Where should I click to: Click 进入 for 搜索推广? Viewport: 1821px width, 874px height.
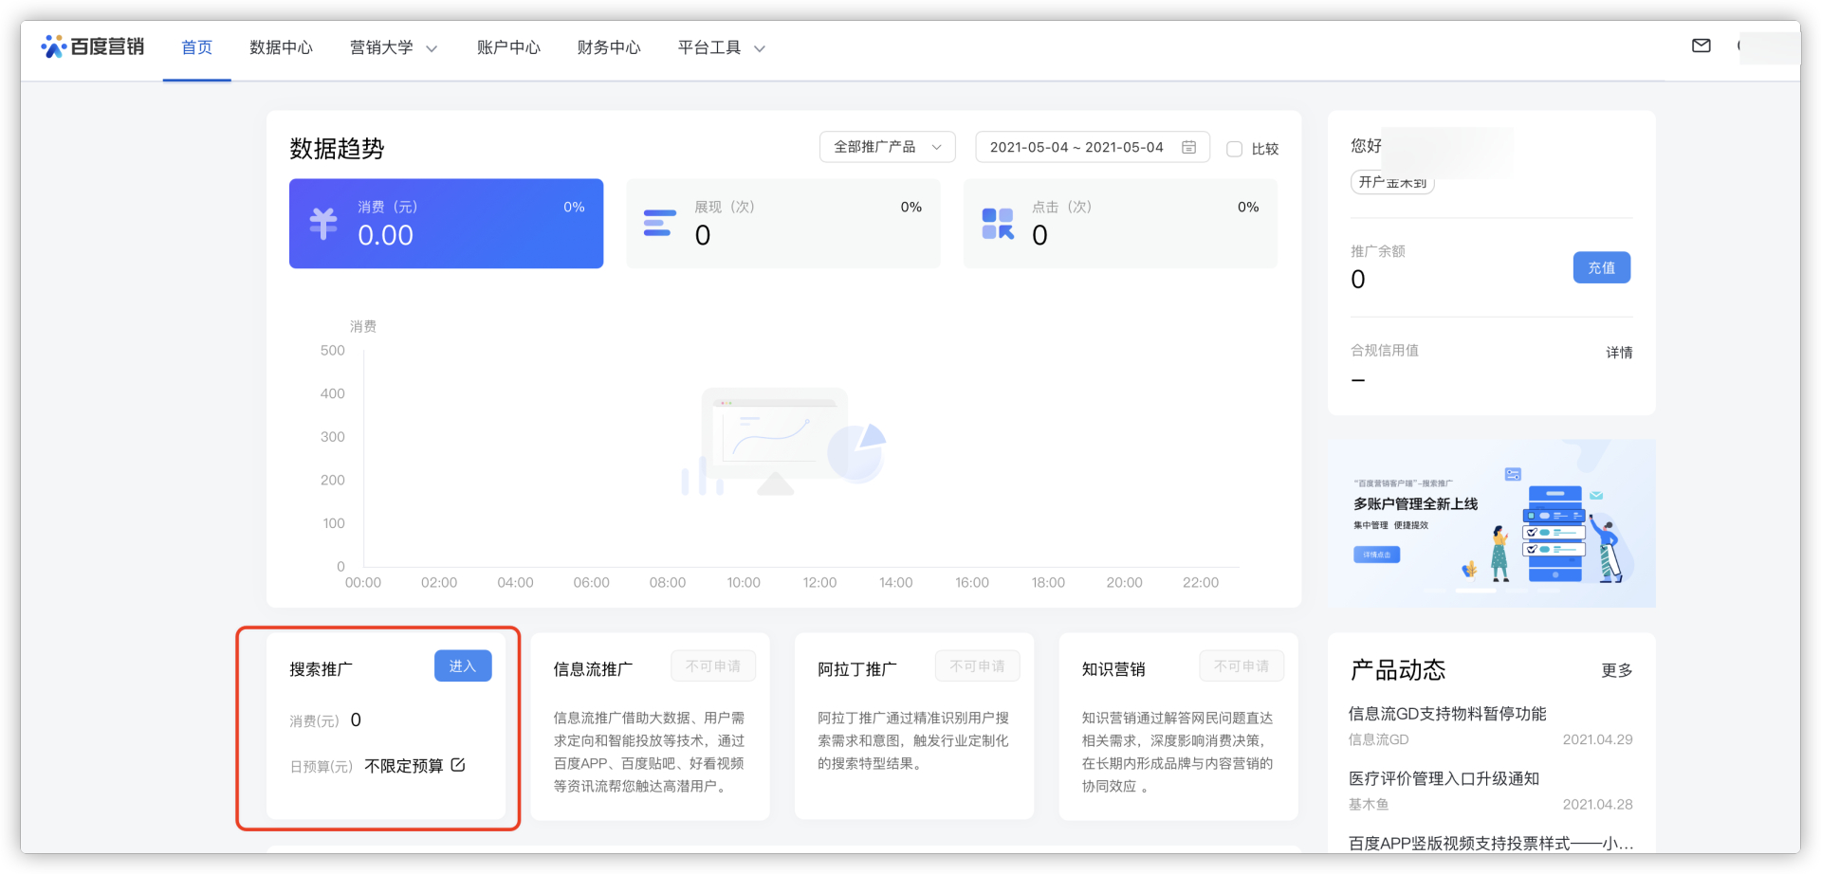463,666
